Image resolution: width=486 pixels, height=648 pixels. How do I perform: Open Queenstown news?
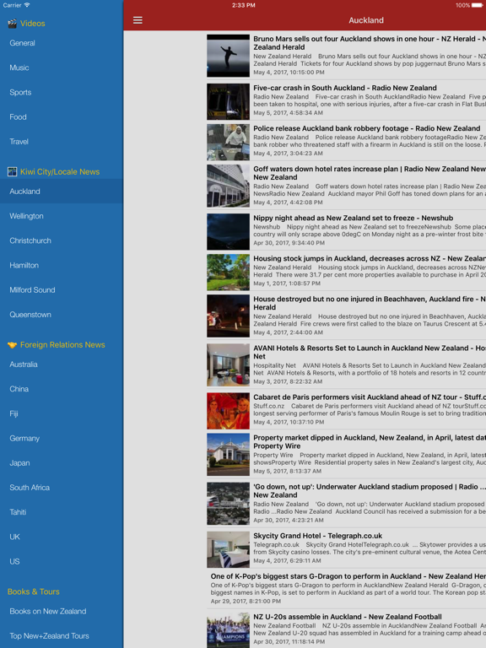pyautogui.click(x=62, y=315)
